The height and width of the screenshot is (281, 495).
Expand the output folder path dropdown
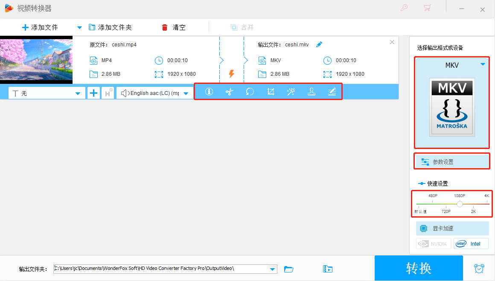272,269
